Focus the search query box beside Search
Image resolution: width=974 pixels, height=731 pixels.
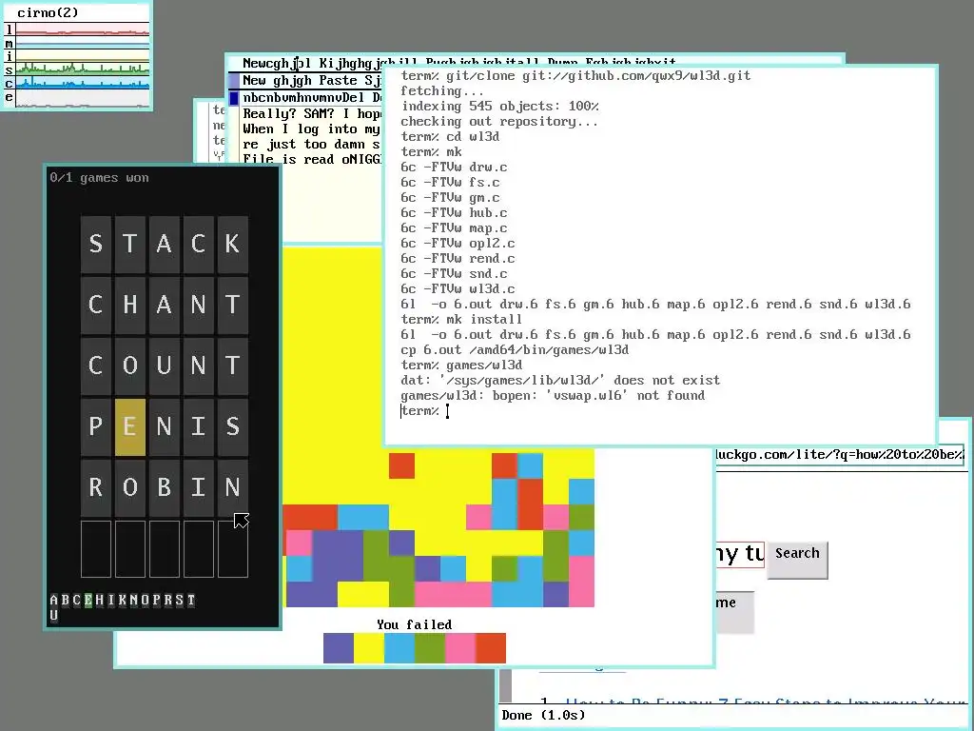pos(740,553)
